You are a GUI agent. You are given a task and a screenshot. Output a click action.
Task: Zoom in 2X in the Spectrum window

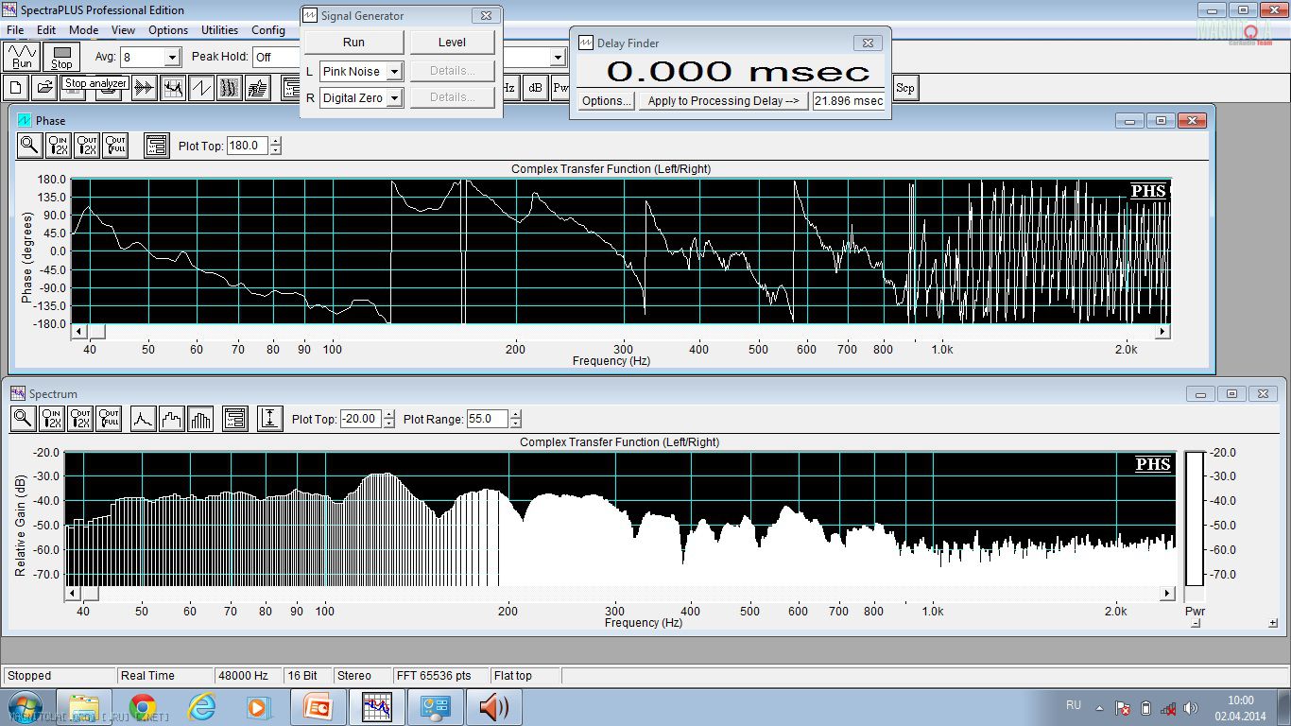pos(51,418)
